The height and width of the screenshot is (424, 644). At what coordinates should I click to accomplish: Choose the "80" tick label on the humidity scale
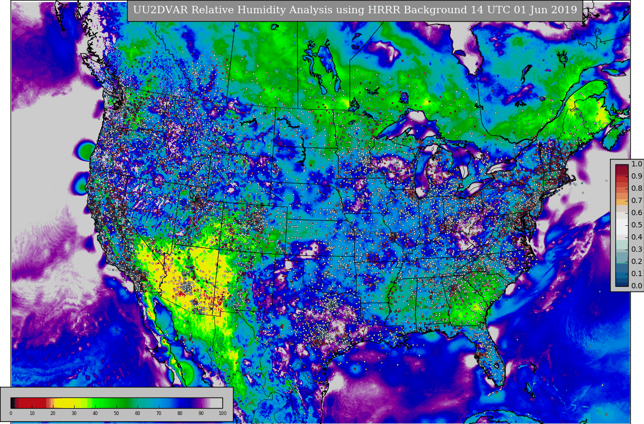click(x=180, y=413)
